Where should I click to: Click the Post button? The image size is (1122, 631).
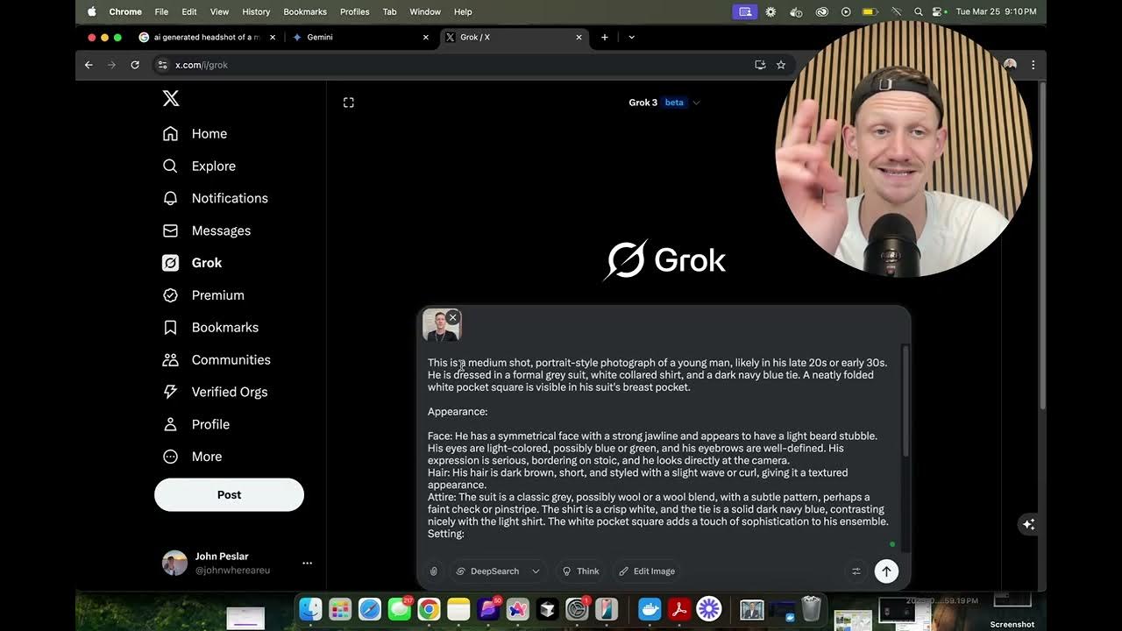click(229, 494)
